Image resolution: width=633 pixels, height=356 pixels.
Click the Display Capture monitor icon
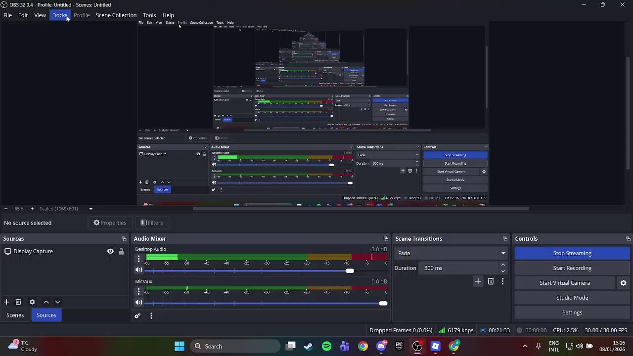(8, 251)
